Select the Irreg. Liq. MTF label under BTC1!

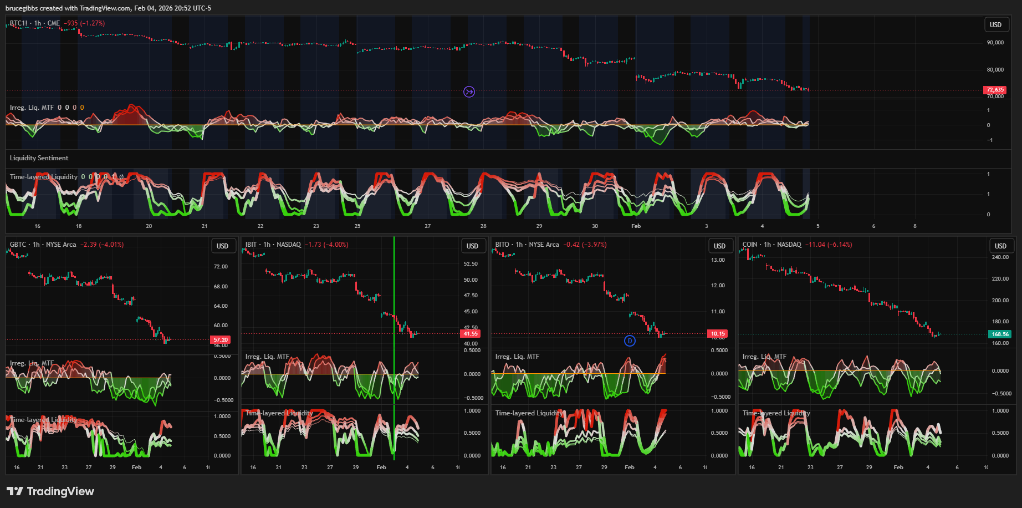tap(32, 108)
